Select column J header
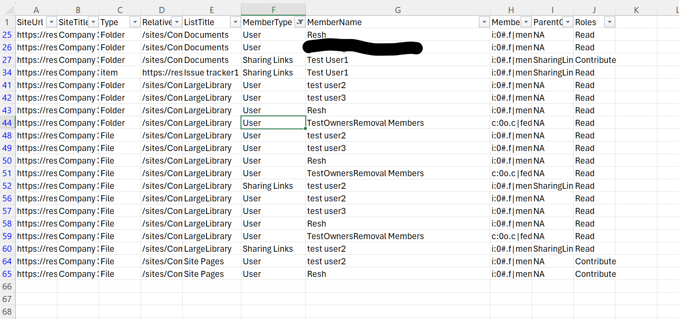 pos(594,10)
